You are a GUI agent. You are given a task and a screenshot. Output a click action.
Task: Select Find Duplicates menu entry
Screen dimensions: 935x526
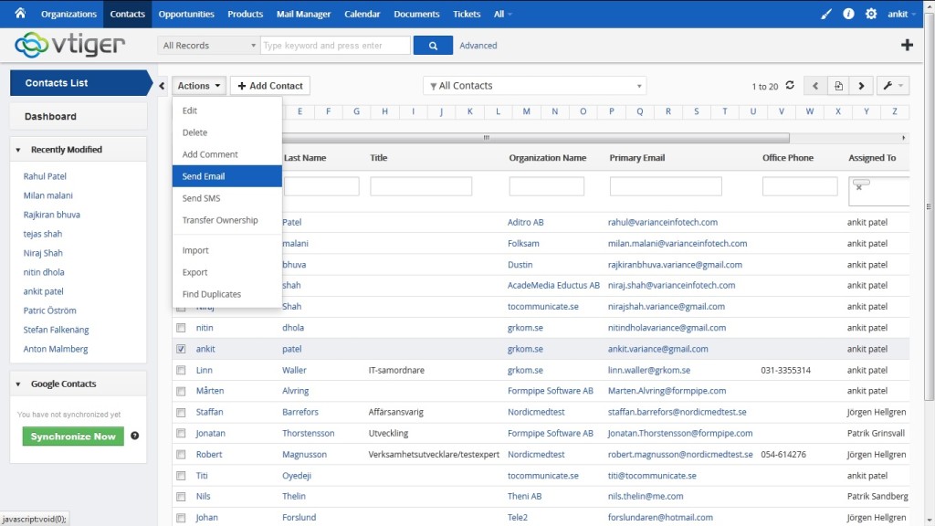[227, 294]
